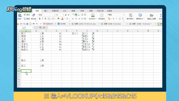
Task: Apply red font color A
Action: tap(62, 19)
